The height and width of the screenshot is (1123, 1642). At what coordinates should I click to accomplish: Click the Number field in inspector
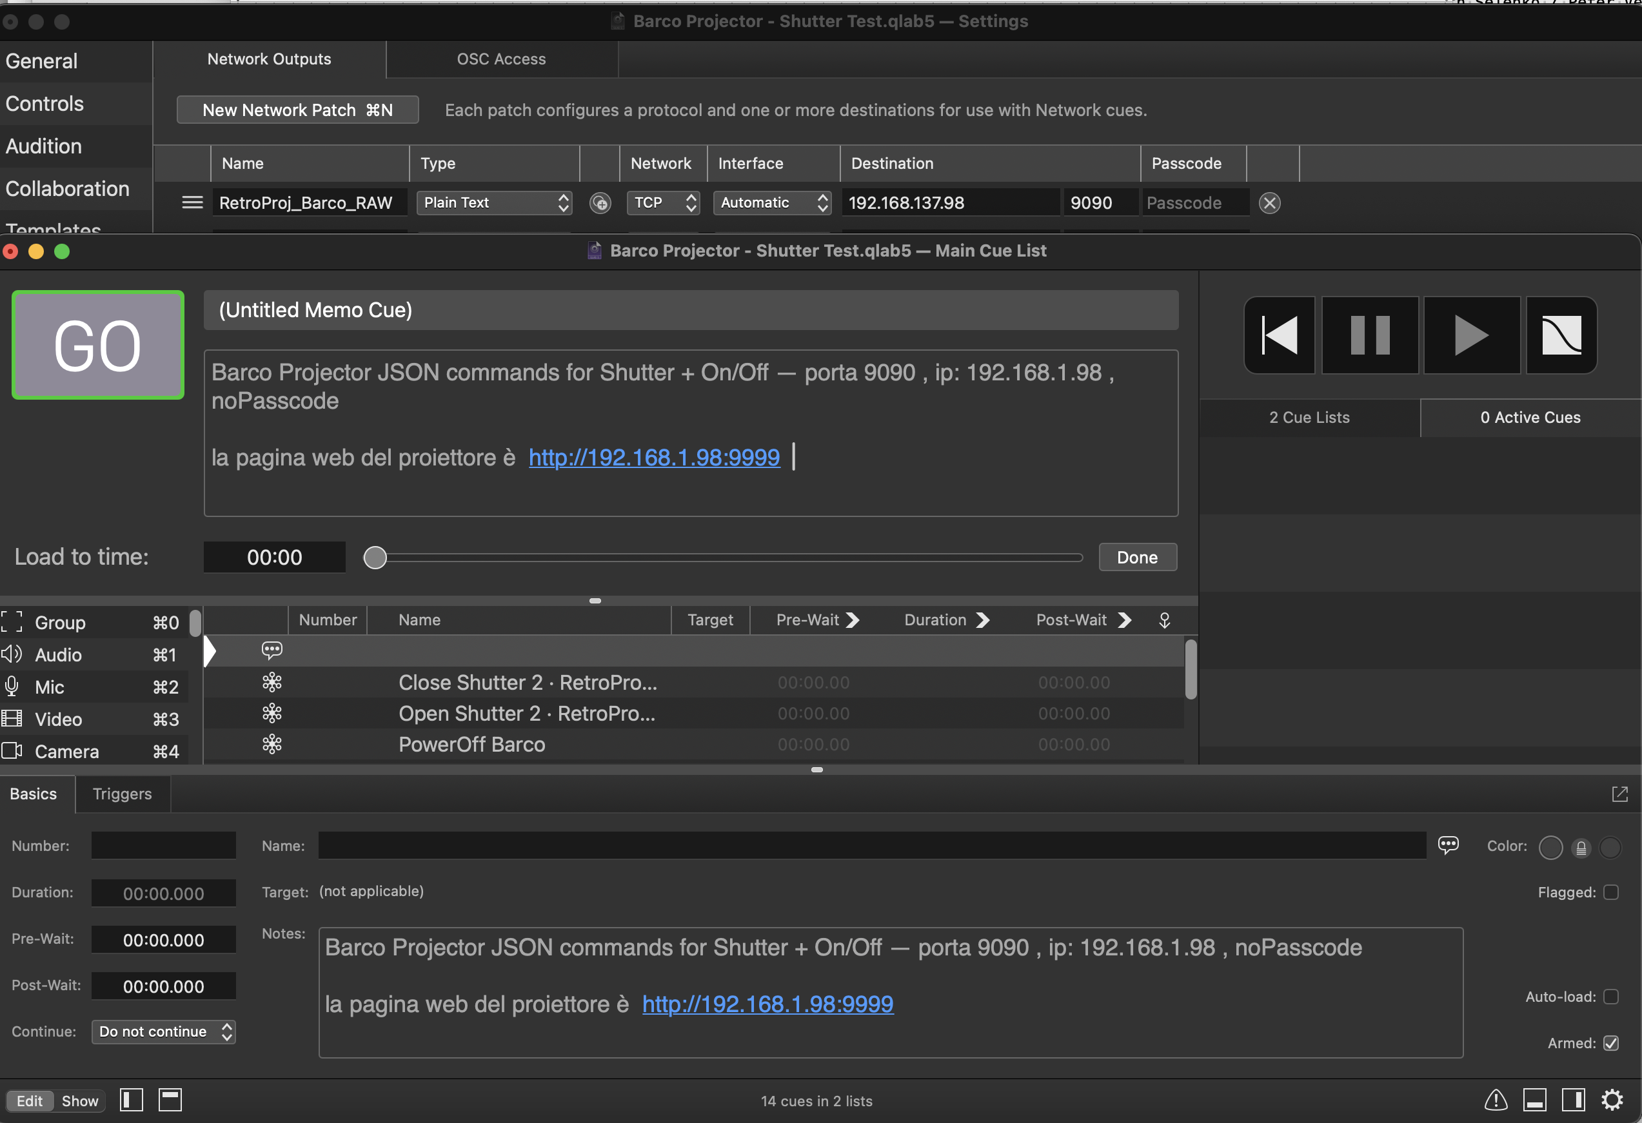(163, 845)
